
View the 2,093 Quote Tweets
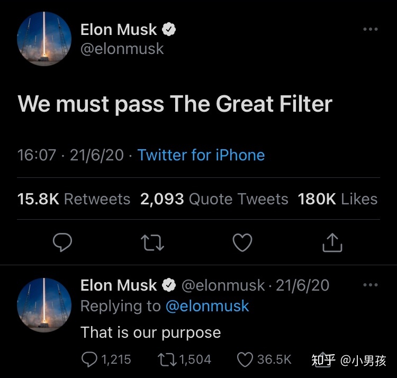pos(214,199)
